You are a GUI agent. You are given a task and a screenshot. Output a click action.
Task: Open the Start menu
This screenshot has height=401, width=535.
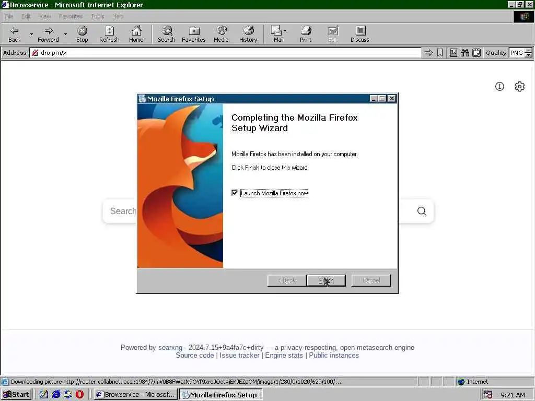point(16,395)
